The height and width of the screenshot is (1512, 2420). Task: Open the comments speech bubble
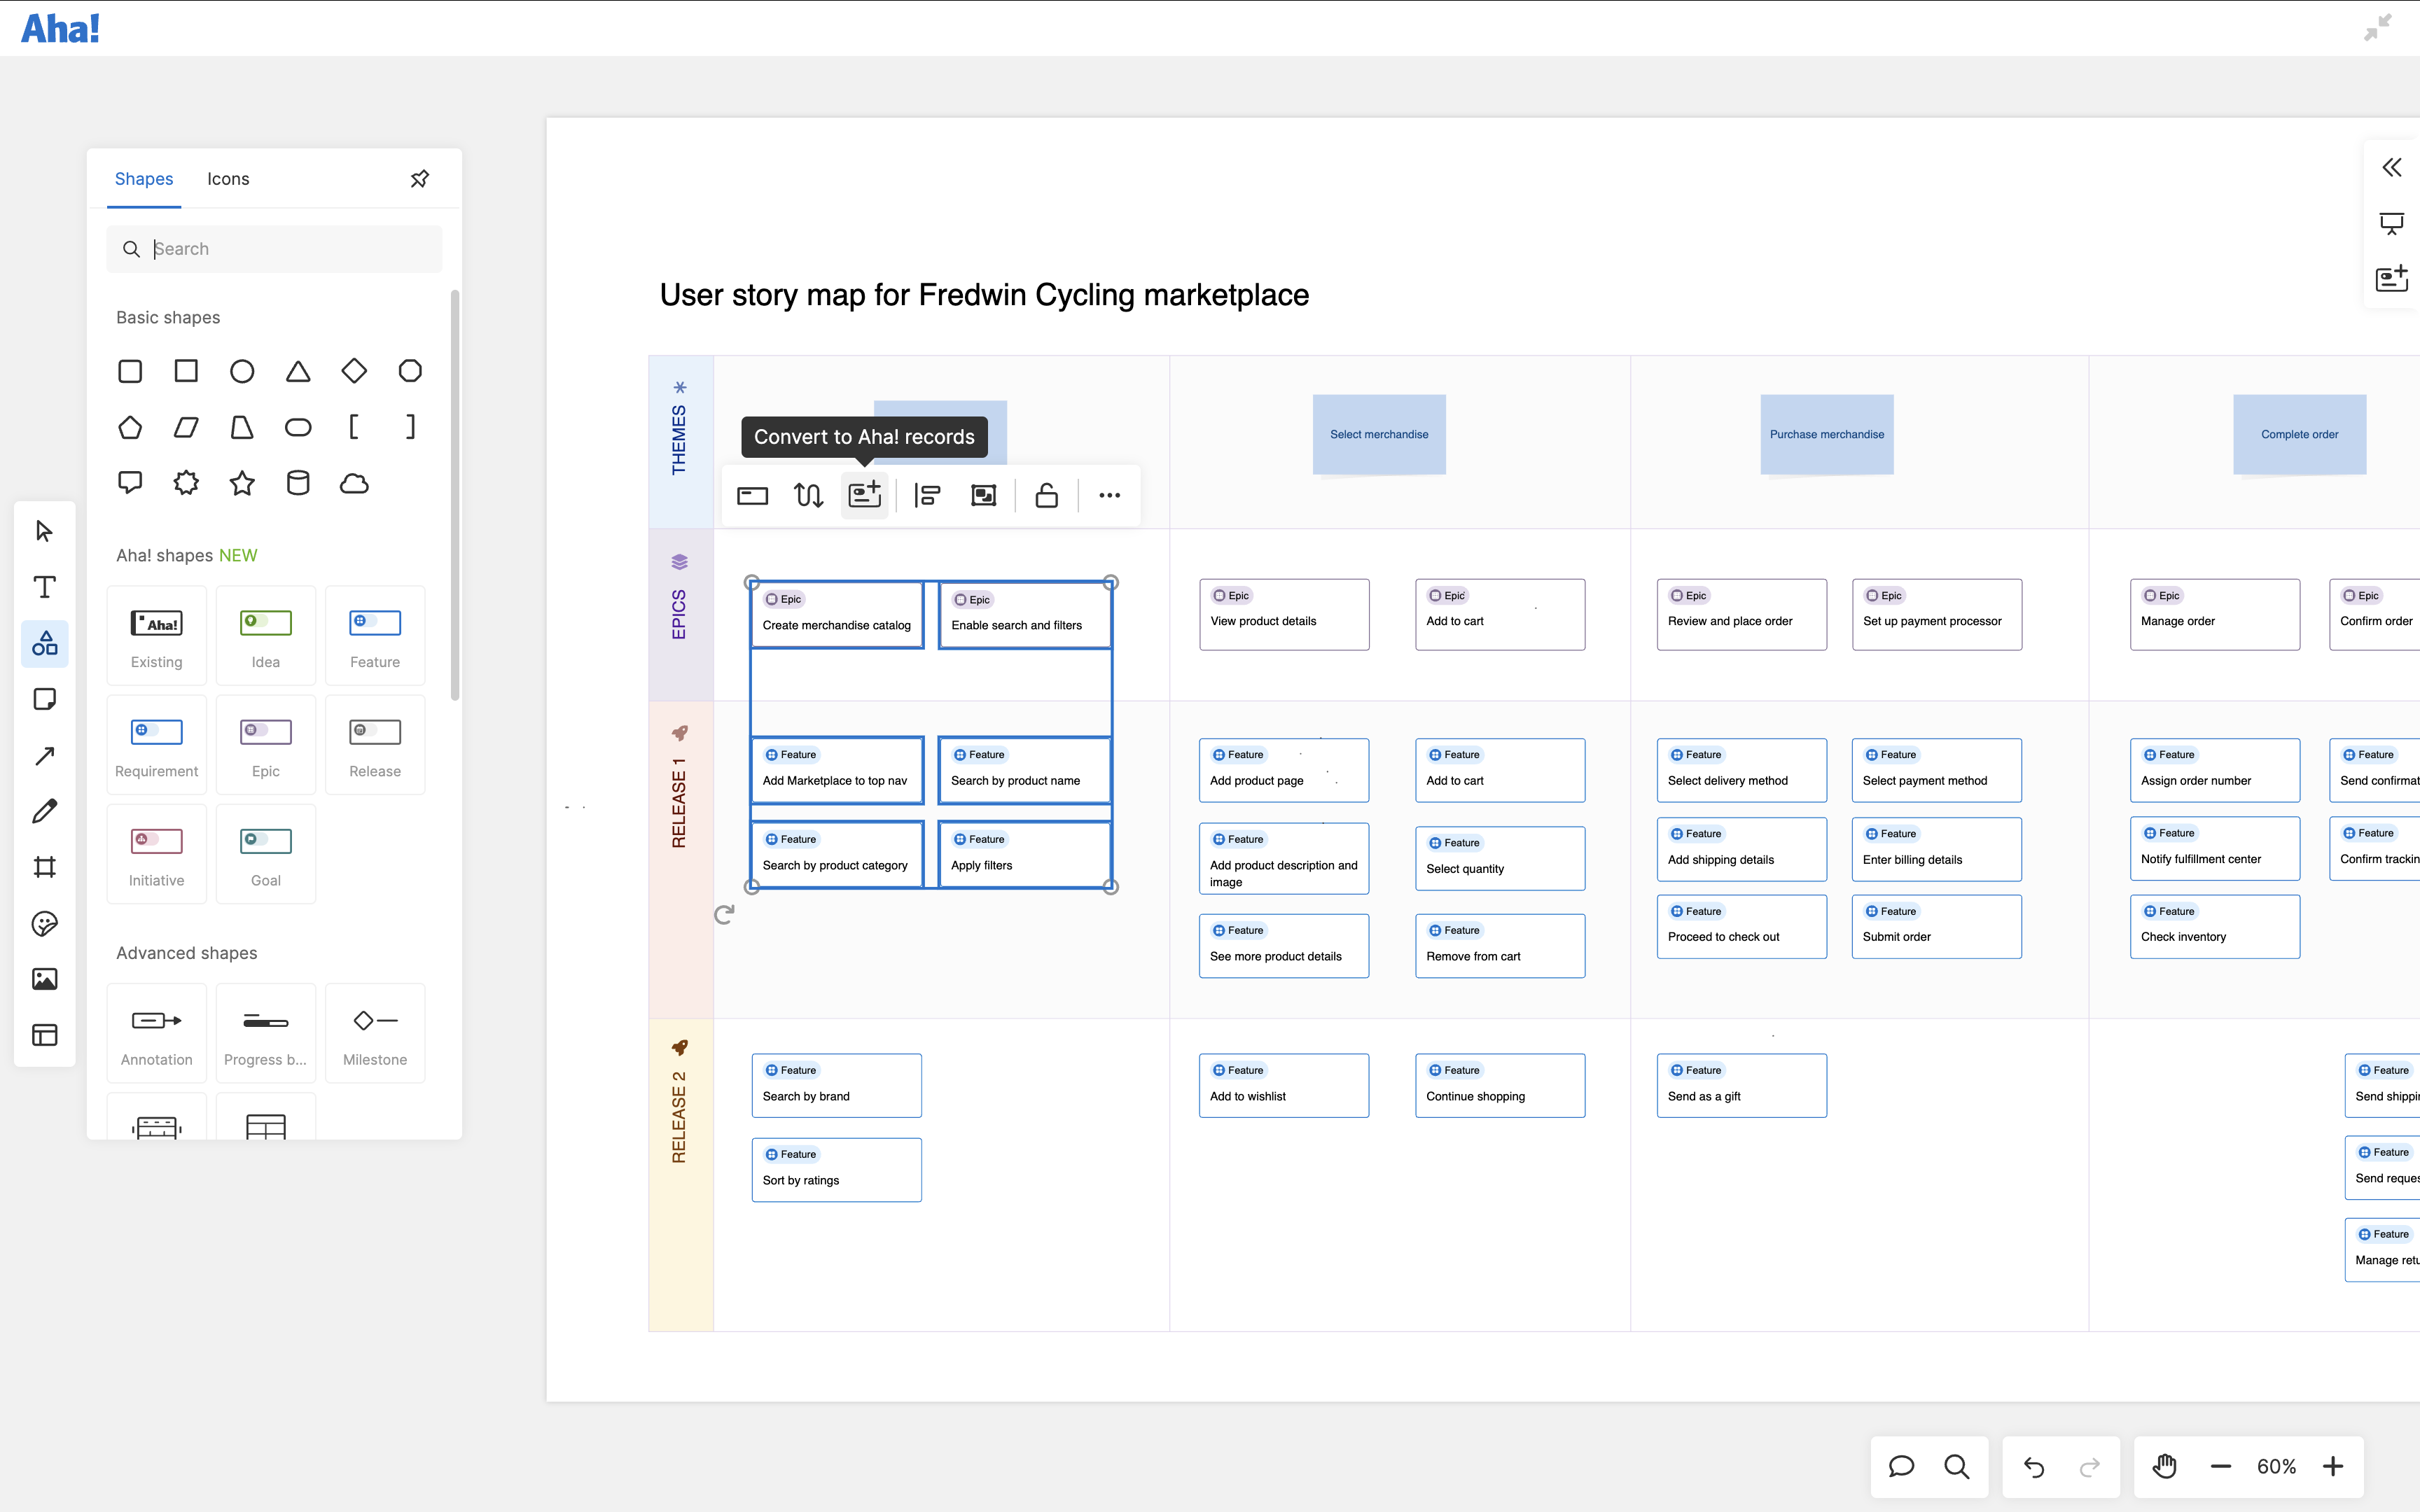[x=1901, y=1467]
